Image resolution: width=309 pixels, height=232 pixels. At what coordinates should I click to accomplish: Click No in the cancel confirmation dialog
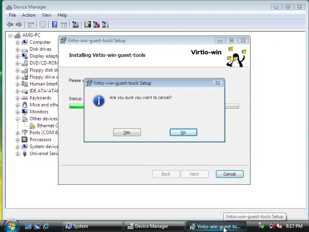point(183,132)
